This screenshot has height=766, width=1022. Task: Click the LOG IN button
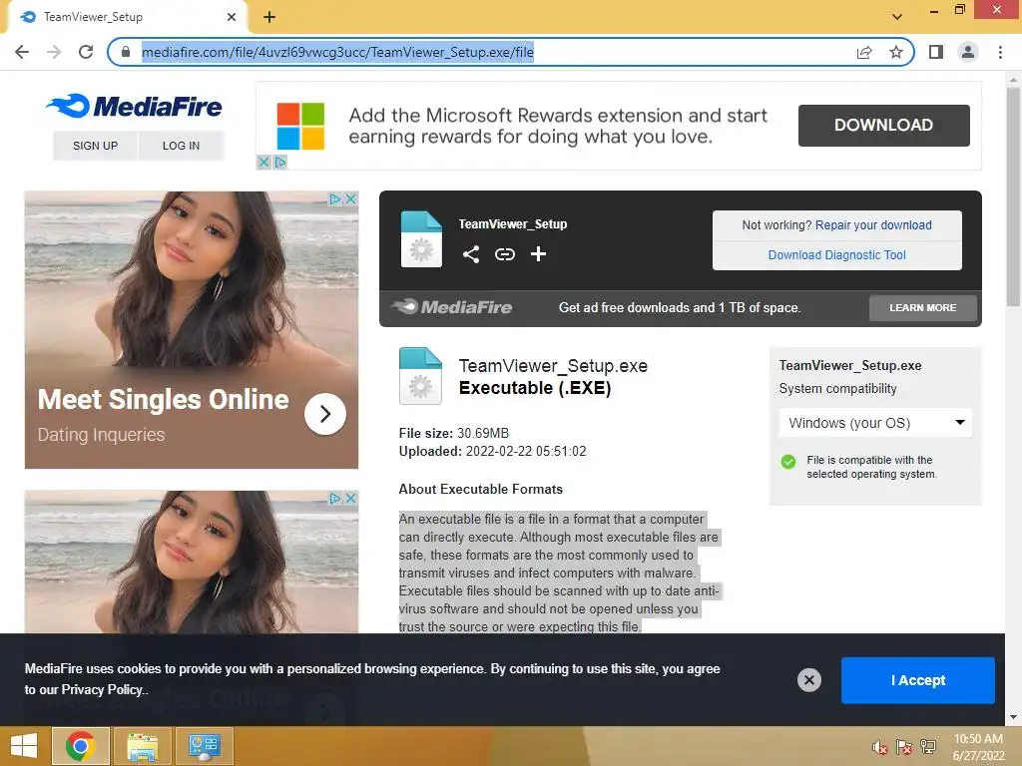(x=182, y=146)
